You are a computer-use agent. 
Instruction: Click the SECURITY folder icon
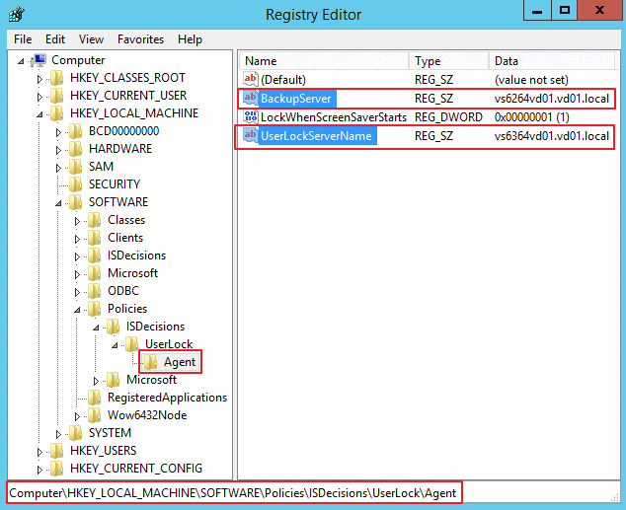(x=75, y=184)
